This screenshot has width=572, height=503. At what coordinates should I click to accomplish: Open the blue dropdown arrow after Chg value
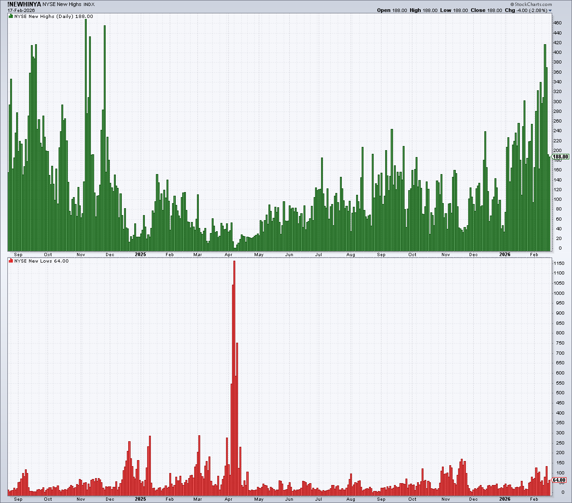click(549, 11)
